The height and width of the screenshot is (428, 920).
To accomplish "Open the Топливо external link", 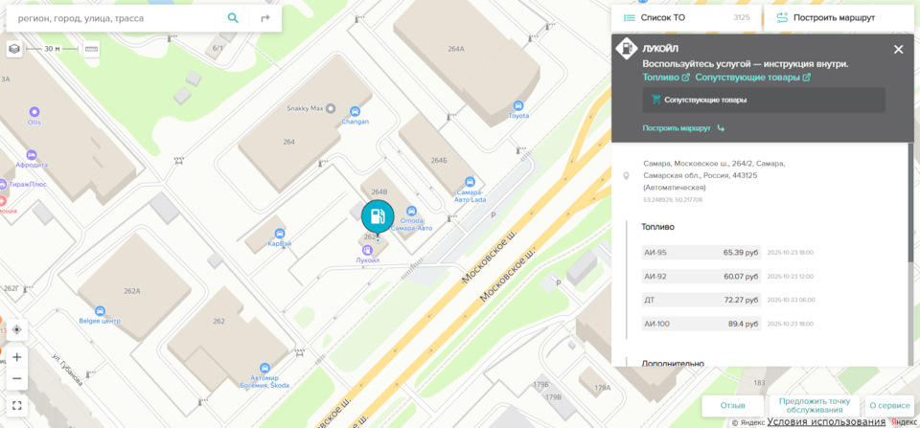I will tap(665, 78).
